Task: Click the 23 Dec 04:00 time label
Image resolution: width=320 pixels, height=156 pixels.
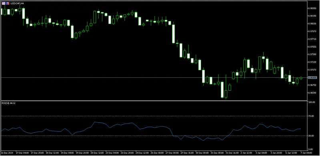Action: click(112, 152)
